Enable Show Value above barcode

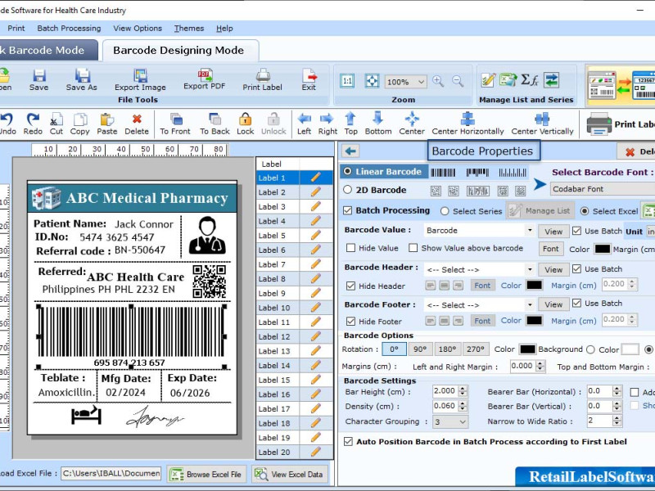[413, 248]
